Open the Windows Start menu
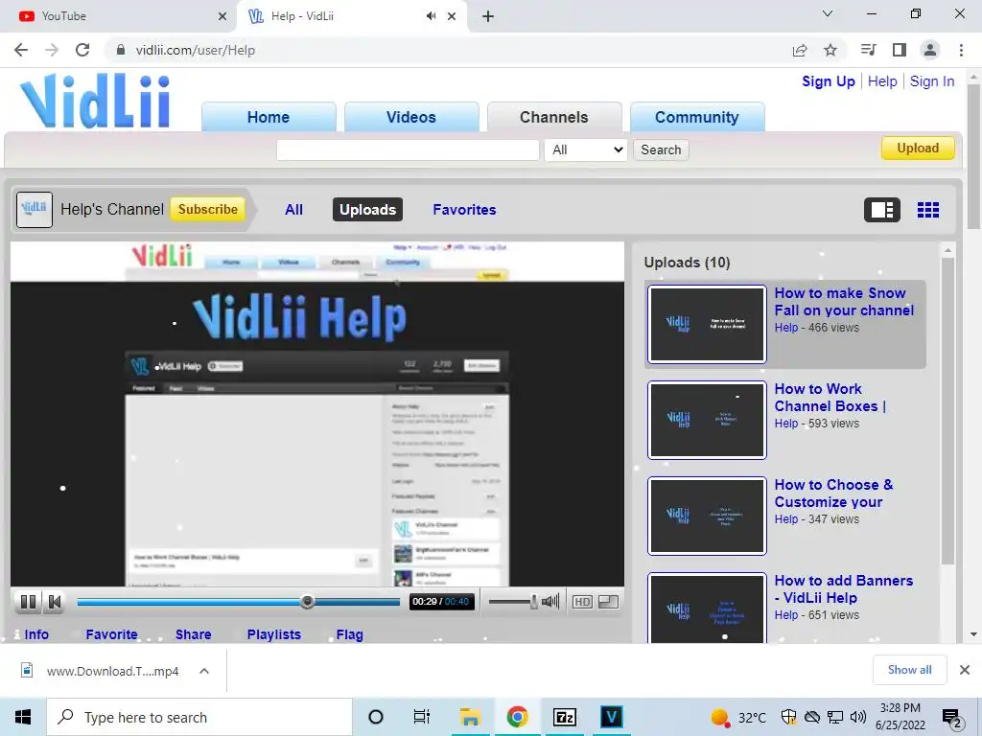Viewport: 982px width, 736px height. pyautogui.click(x=23, y=717)
